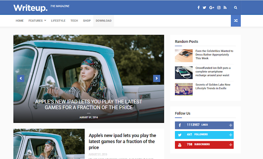Viewport: 263px width, 159px height.
Task: Click the 758 Subscribers YouTube button
Action: pos(204,145)
